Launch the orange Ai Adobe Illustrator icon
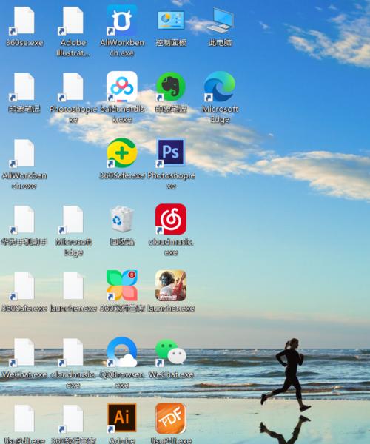The height and width of the screenshot is (444, 370). [122, 418]
